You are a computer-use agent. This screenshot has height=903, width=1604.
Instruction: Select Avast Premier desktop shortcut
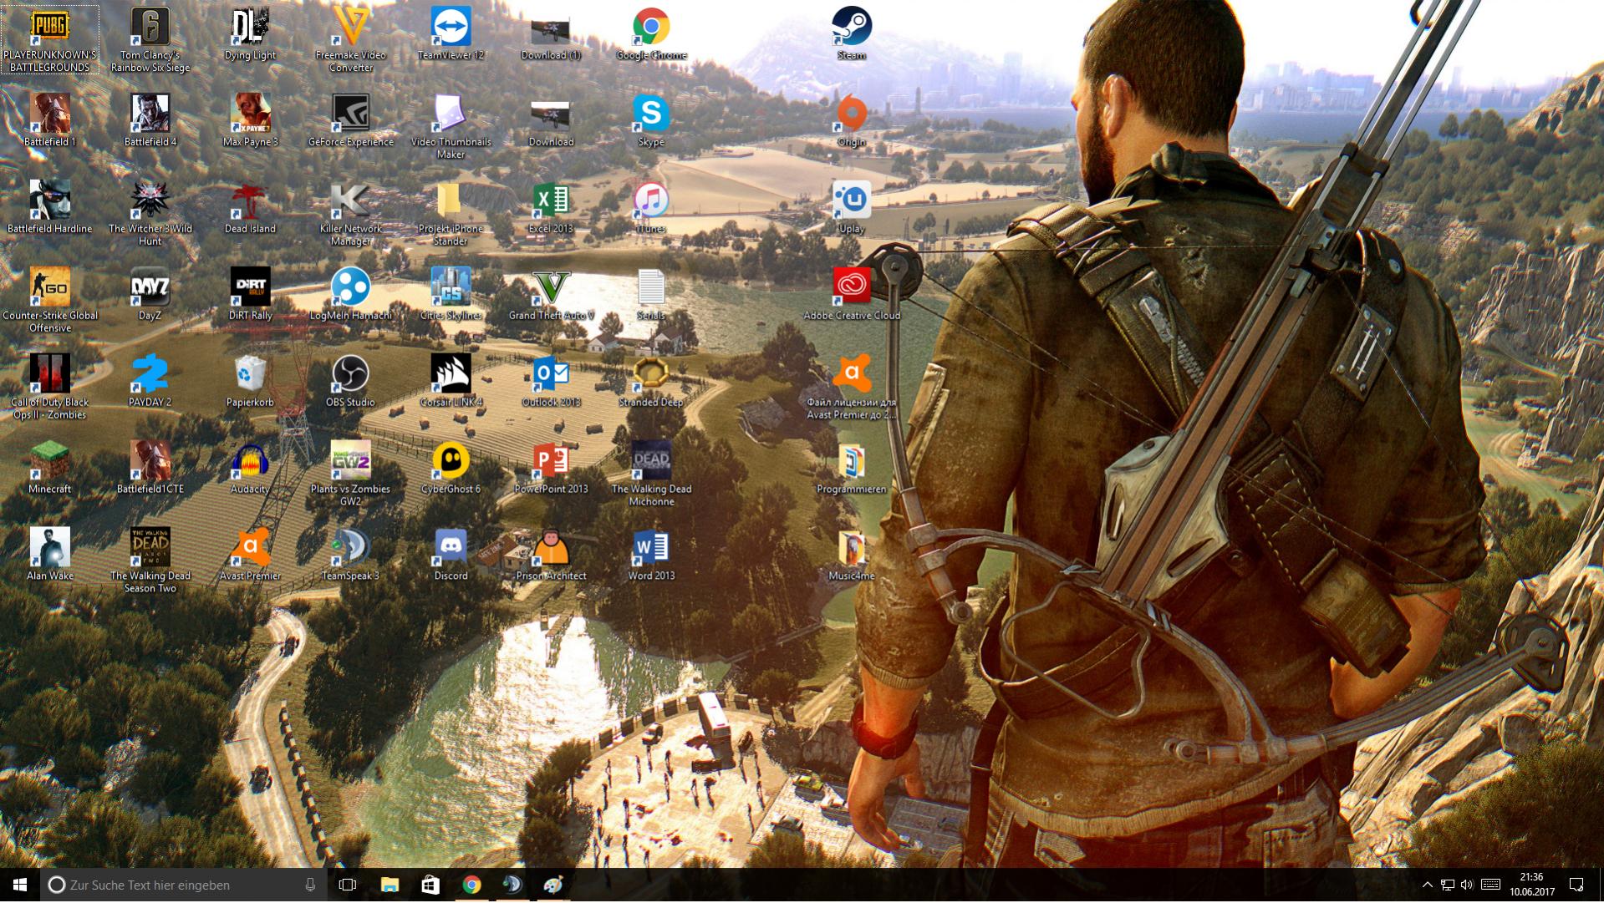250,555
